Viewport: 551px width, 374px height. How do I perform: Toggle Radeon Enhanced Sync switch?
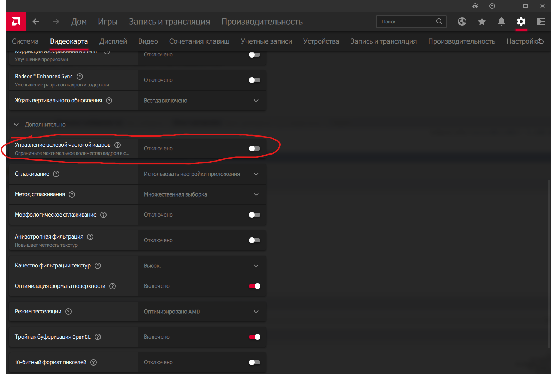point(254,80)
